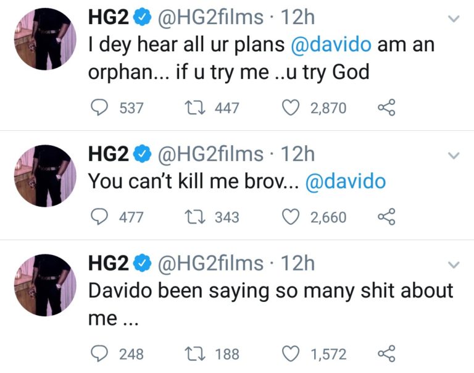Open dropdown arrow on the first tweet
474x373 pixels.
(x=454, y=19)
